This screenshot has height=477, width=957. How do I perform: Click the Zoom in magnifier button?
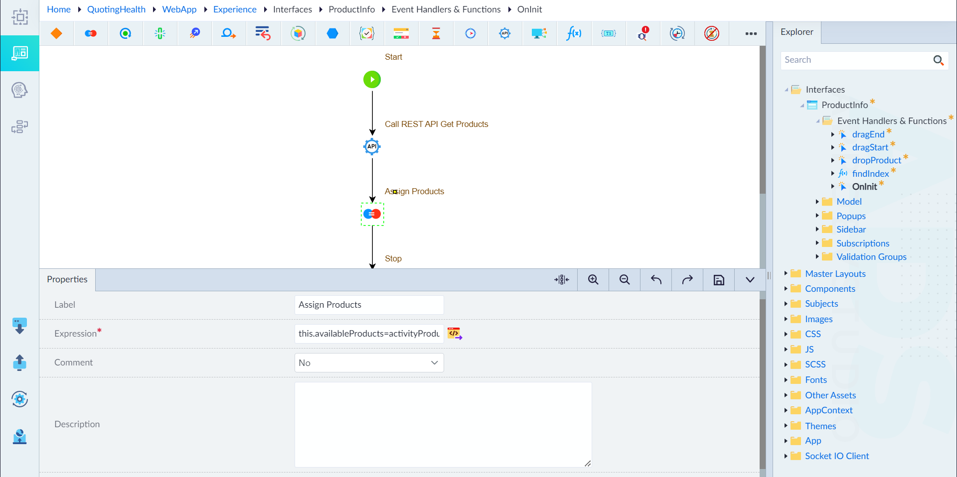(x=593, y=280)
